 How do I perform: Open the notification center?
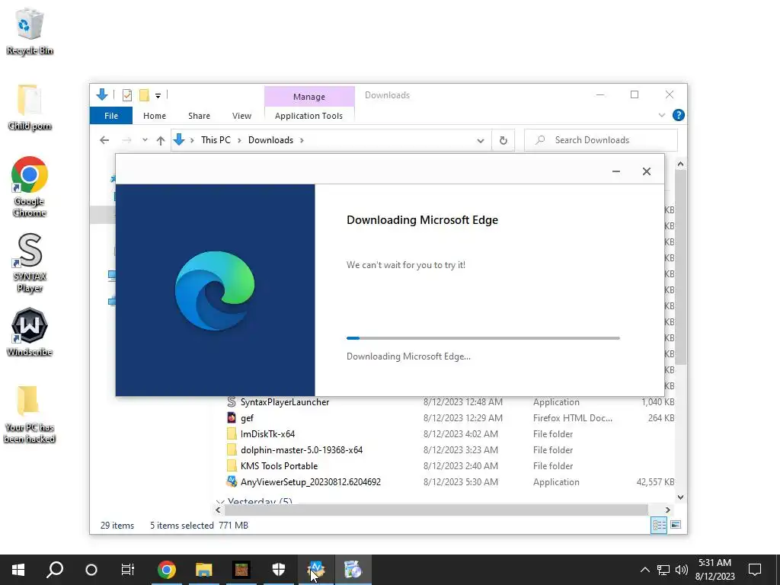pos(755,570)
